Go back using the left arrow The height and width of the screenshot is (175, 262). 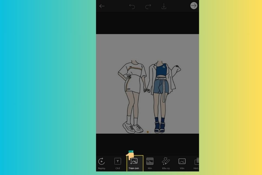[x=102, y=6]
